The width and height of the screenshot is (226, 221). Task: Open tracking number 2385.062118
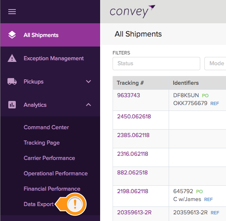tap(133, 135)
